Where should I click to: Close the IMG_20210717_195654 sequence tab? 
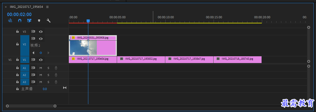pos(6,7)
